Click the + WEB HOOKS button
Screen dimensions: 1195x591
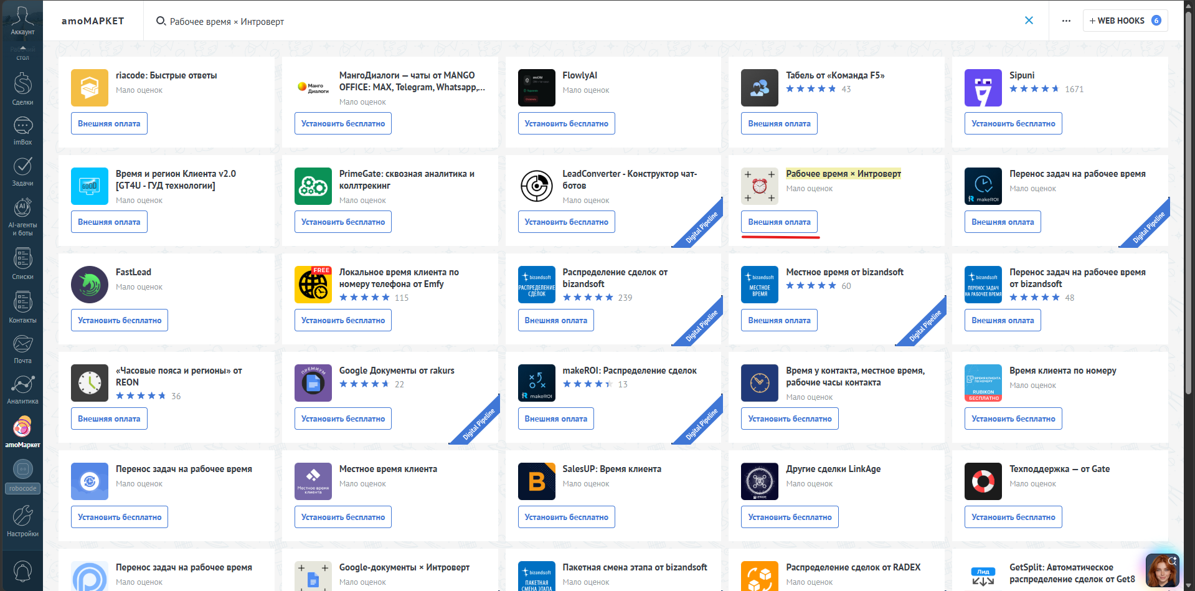(x=1125, y=21)
